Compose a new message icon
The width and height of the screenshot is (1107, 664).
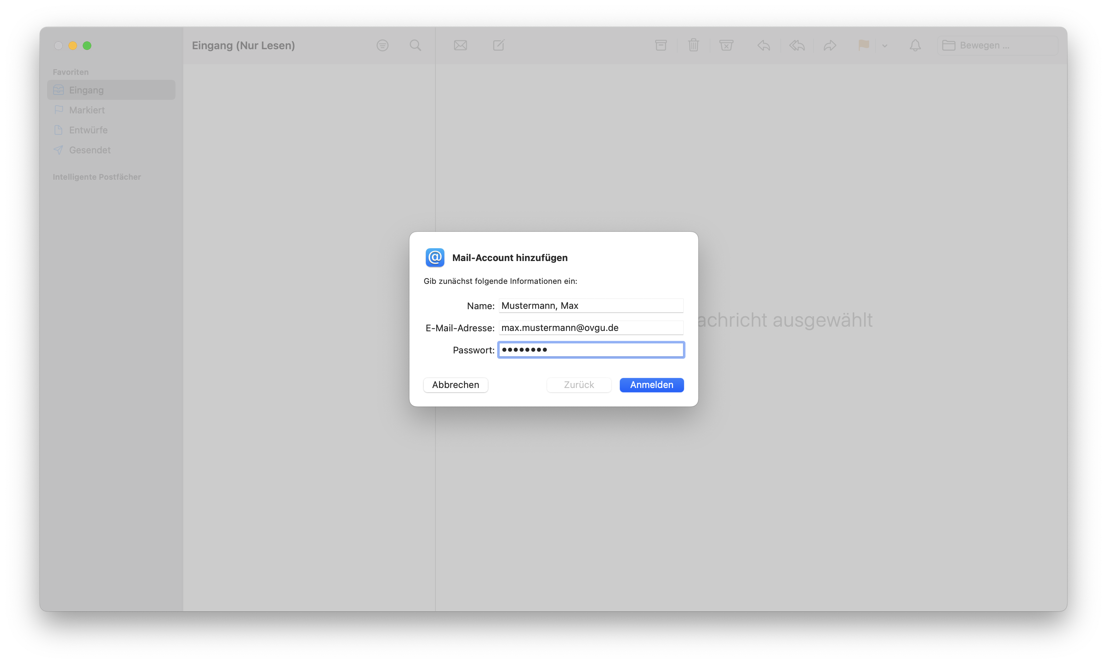(x=499, y=45)
